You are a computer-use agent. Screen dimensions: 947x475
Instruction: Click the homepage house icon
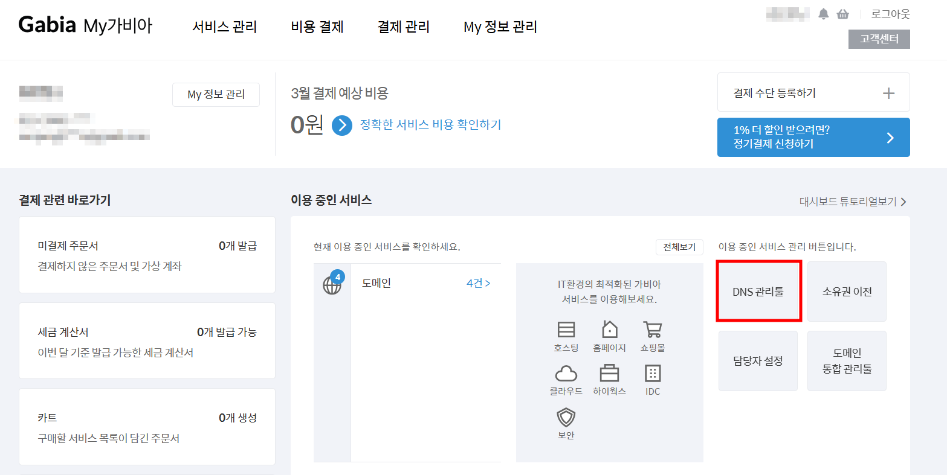[609, 330]
